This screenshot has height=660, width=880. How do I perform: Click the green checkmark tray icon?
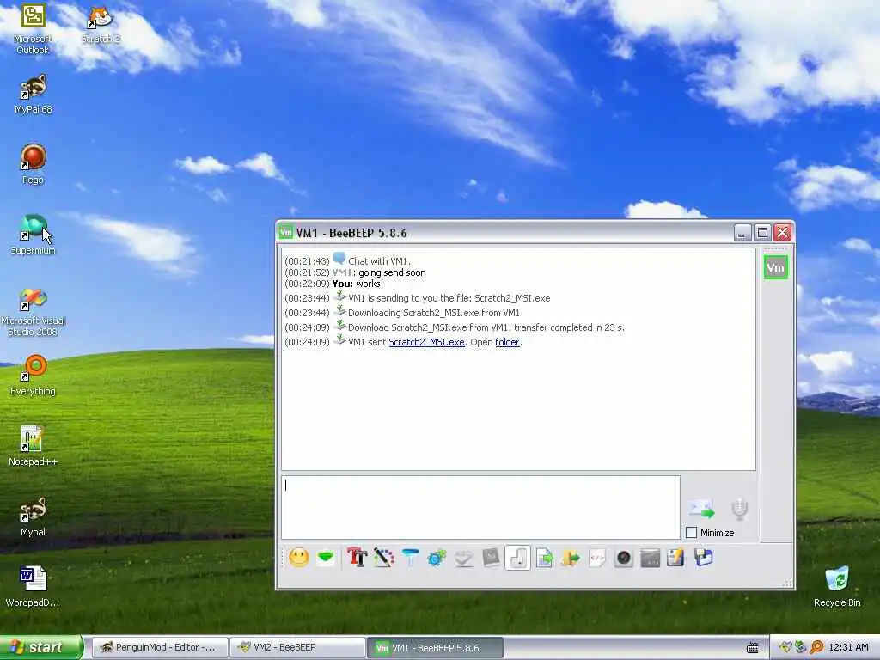(x=785, y=648)
